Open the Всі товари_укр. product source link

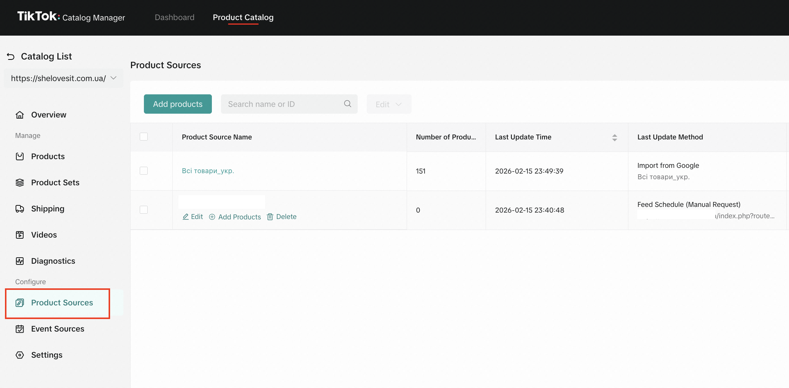(x=208, y=171)
